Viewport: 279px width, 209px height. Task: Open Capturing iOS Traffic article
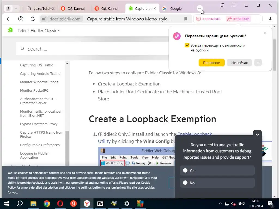pos(37,65)
